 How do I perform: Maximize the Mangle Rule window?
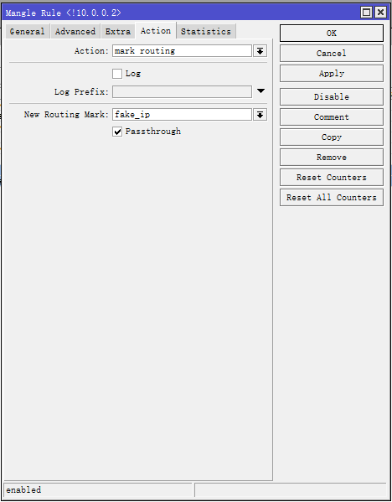366,13
